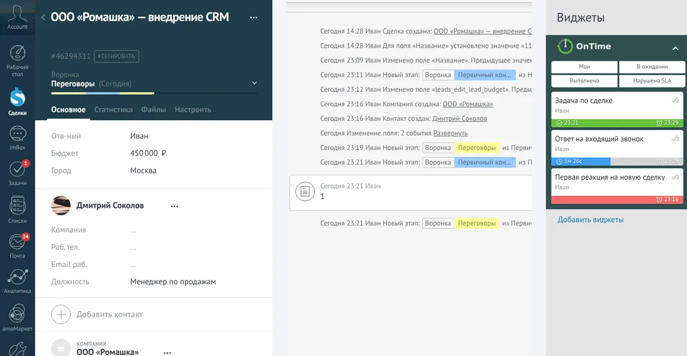Open the Account profile icon
The image size is (687, 356).
pos(17,17)
